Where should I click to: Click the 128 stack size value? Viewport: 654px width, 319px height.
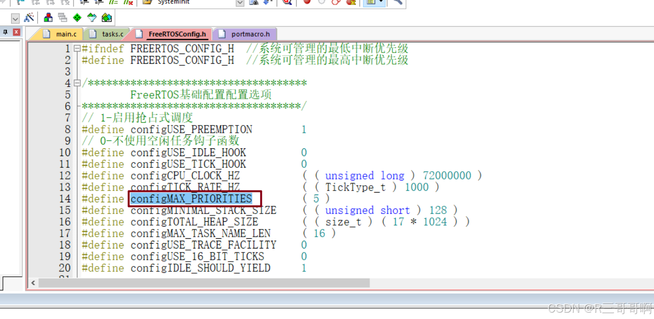coord(438,210)
